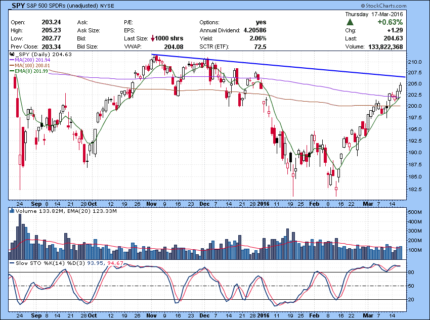Click the "1000 shrs" last size value
The image size is (430, 320).
(169, 38)
